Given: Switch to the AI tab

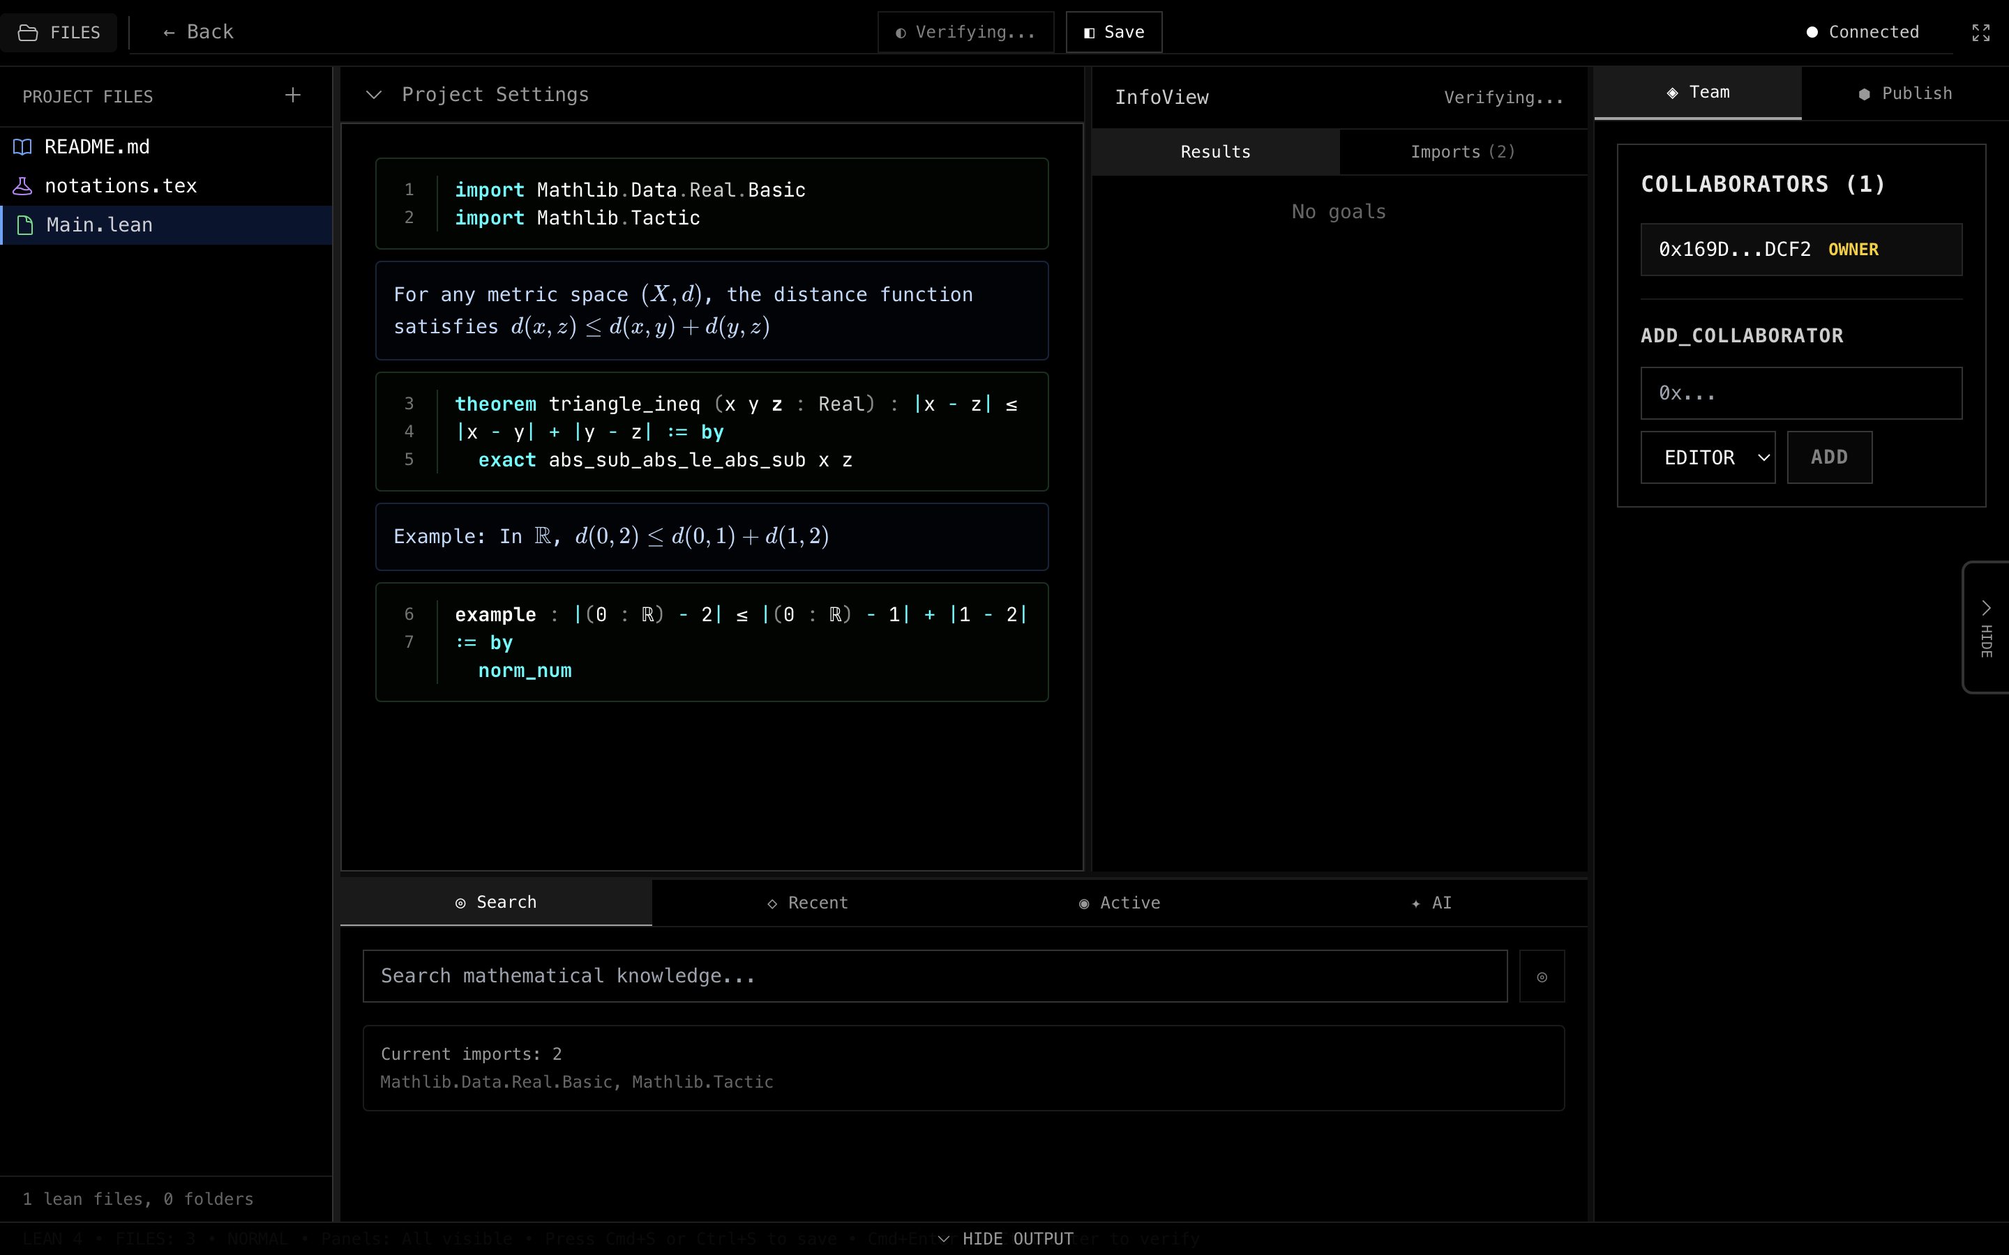Looking at the screenshot, I should [1431, 903].
